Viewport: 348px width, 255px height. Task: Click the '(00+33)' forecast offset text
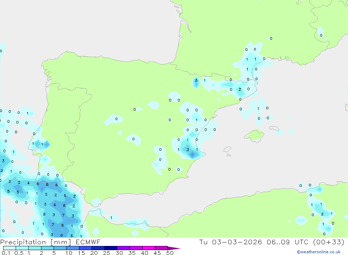(329, 242)
